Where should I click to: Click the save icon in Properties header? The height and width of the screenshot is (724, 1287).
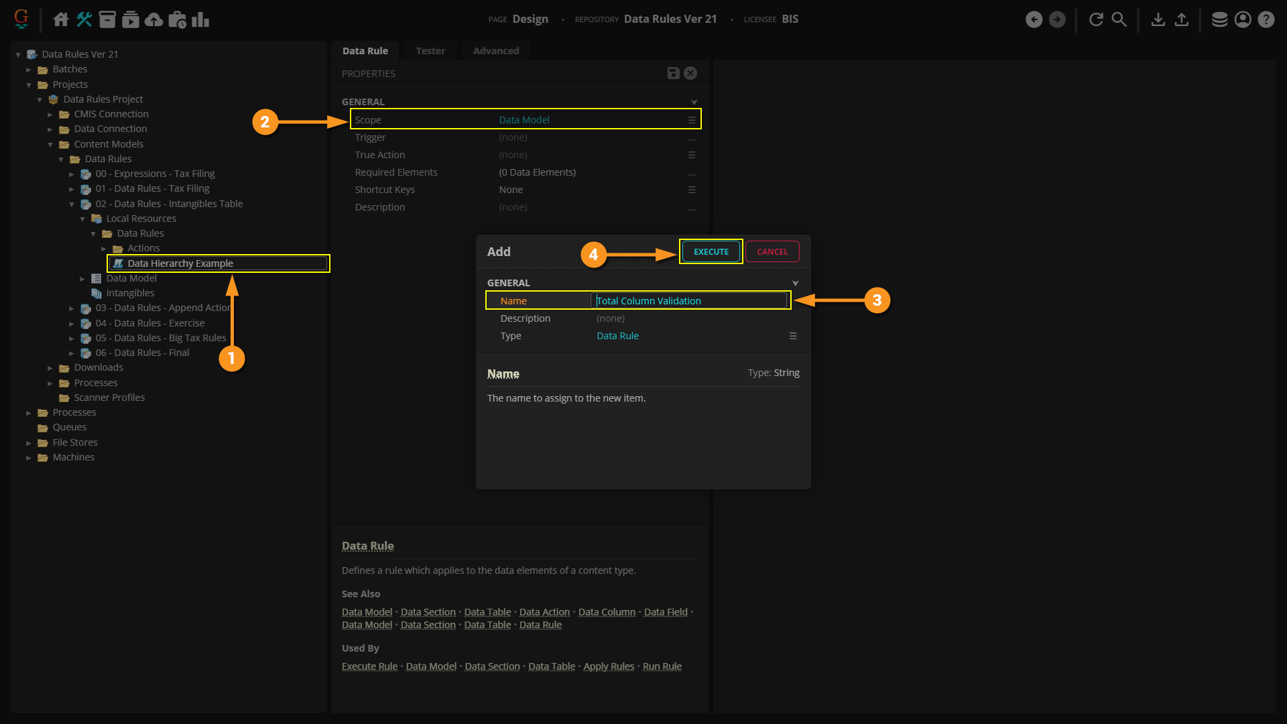click(x=674, y=74)
